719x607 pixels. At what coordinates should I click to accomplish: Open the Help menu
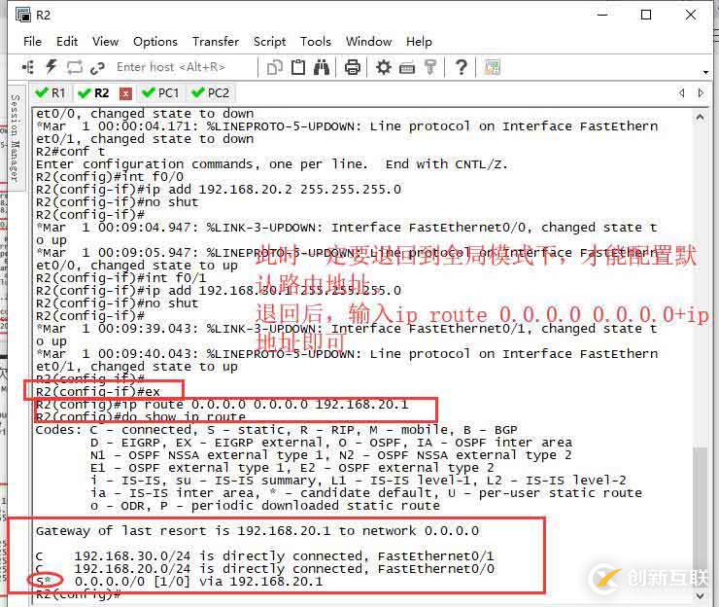419,41
